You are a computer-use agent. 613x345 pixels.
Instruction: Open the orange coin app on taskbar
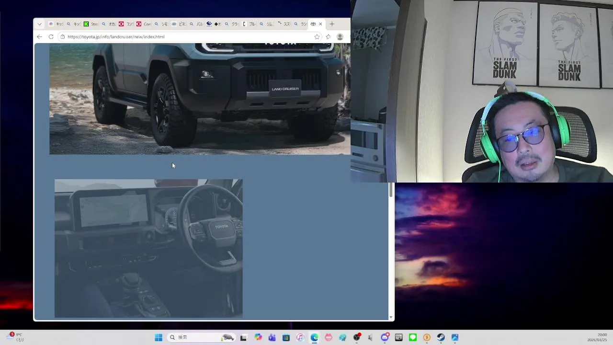click(x=427, y=337)
